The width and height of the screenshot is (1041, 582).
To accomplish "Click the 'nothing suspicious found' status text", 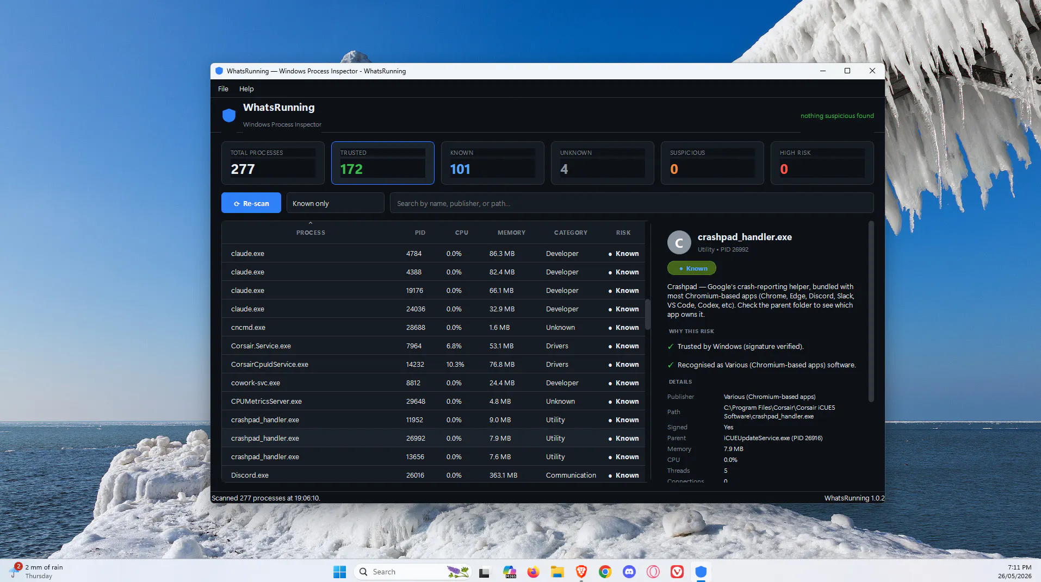I will click(x=836, y=115).
